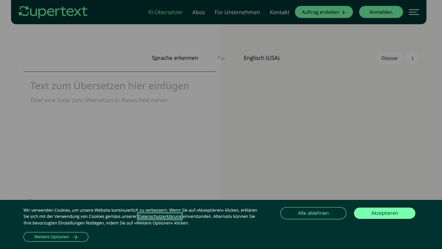442x249 pixels.
Task: Open the hamburger menu icon
Action: (414, 12)
